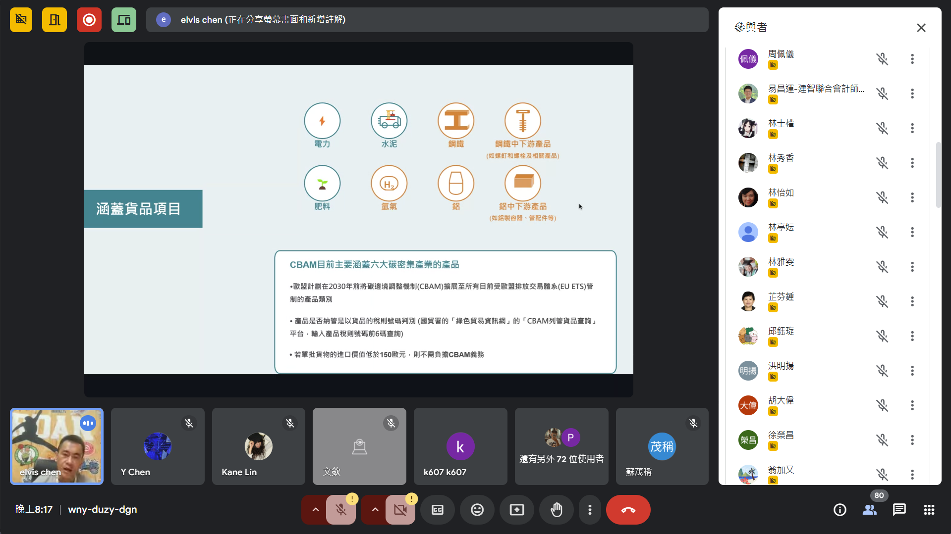Open the chat panel icon
Screen dimensions: 951x534
pos(899,510)
